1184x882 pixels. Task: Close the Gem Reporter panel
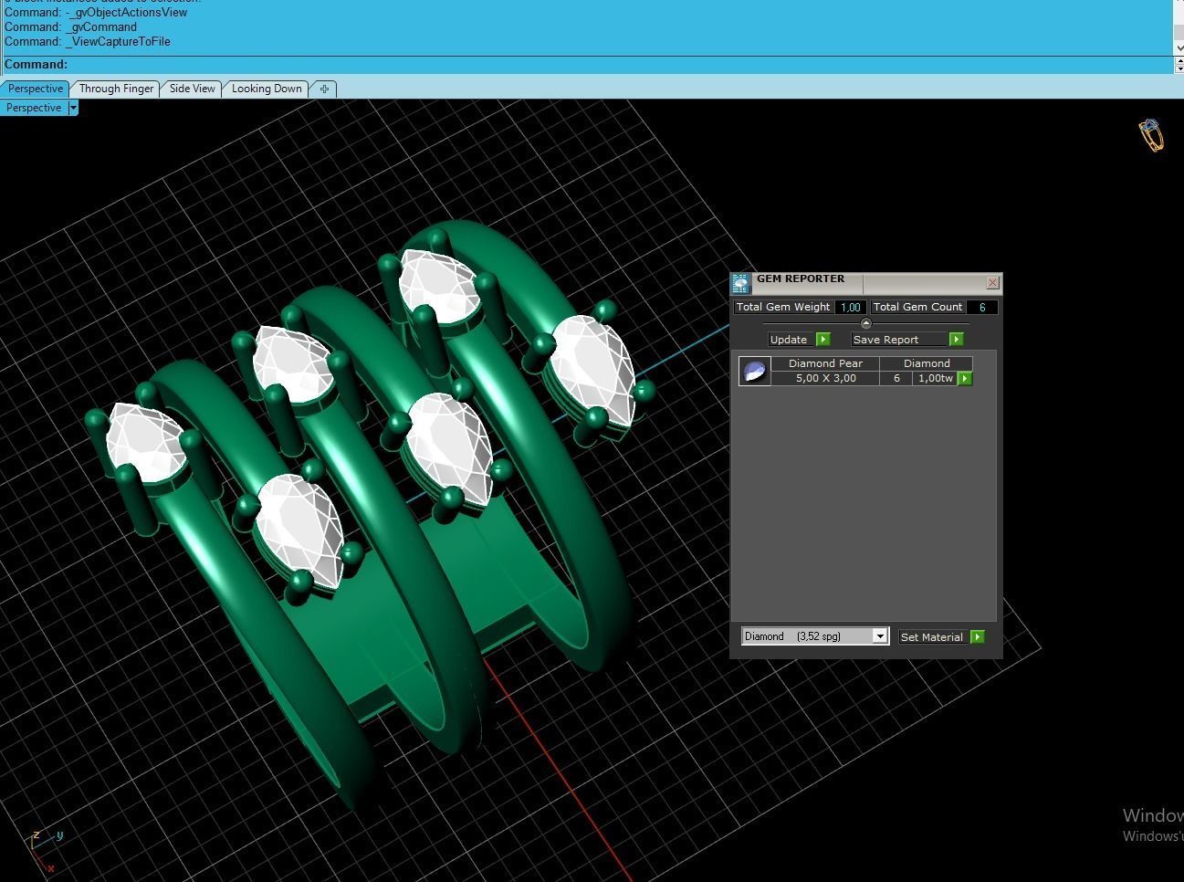pyautogui.click(x=992, y=283)
